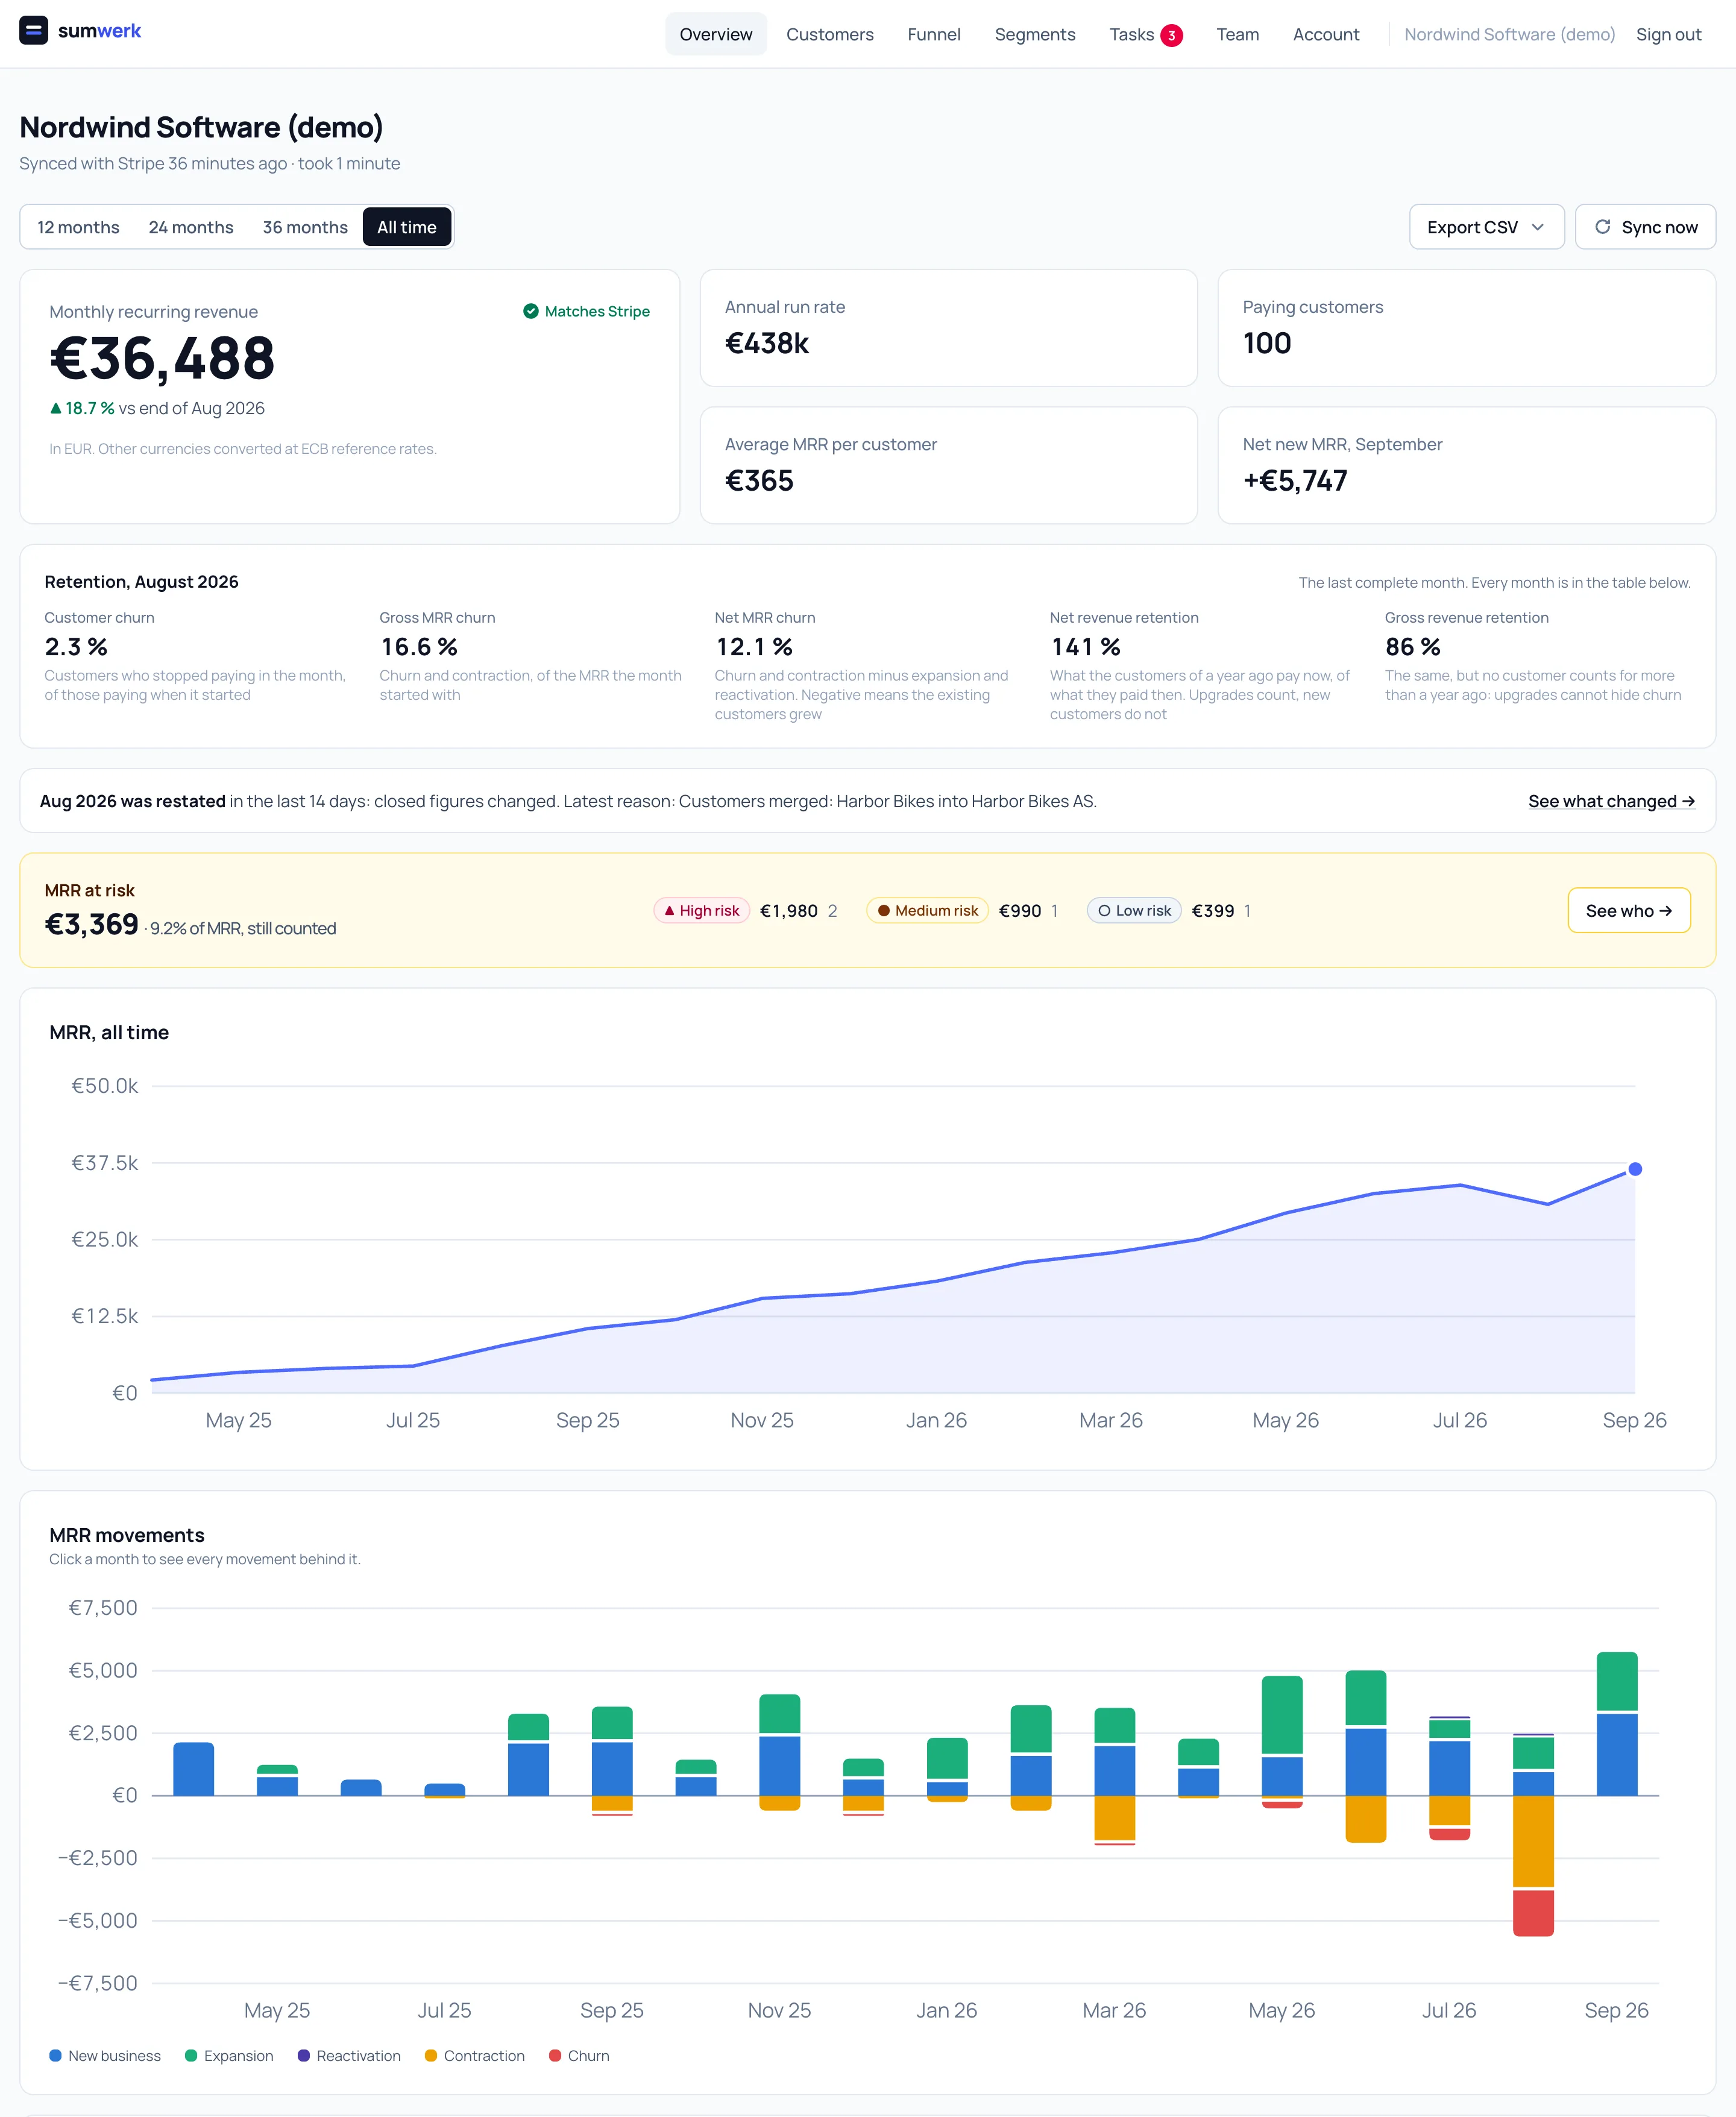Click the Net MRR churn value 12.1 %
The height and width of the screenshot is (2117, 1736).
(754, 647)
